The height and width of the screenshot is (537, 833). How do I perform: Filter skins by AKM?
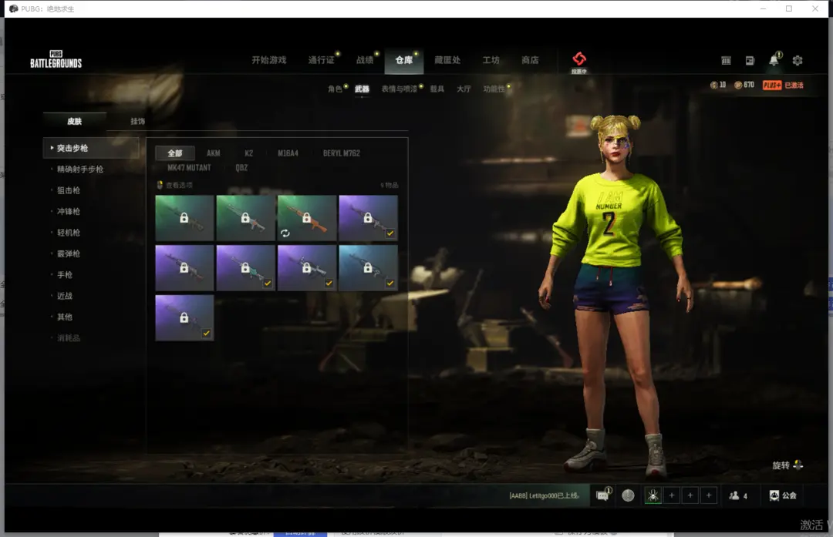point(213,153)
